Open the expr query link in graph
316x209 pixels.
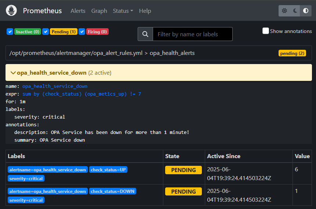(81, 94)
